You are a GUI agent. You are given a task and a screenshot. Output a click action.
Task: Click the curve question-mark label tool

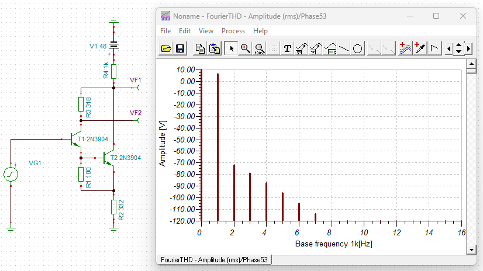coord(315,48)
